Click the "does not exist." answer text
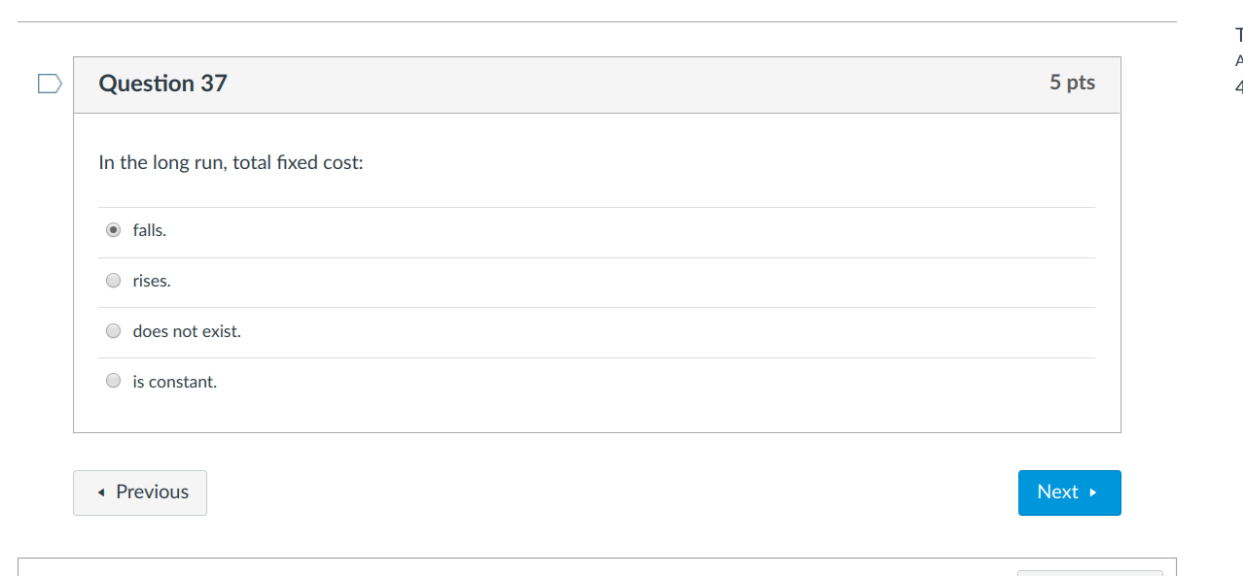Screen dimensions: 1243x576 (x=187, y=331)
